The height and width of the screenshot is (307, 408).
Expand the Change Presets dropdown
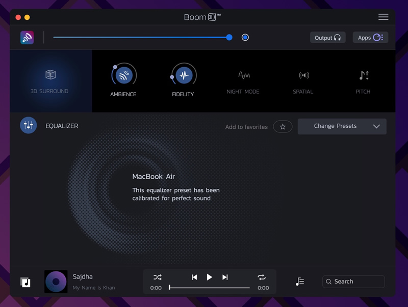(342, 126)
